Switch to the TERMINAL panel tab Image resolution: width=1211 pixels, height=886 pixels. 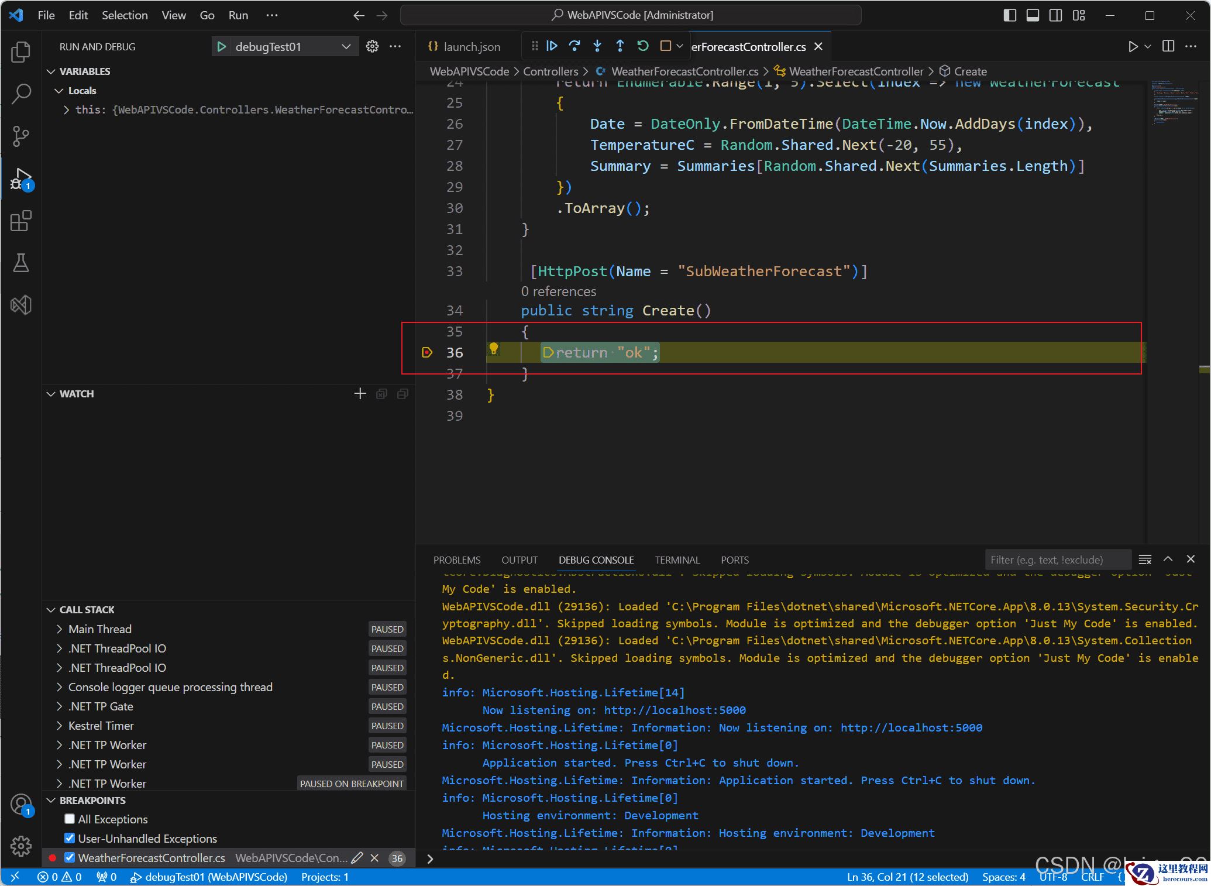click(677, 560)
